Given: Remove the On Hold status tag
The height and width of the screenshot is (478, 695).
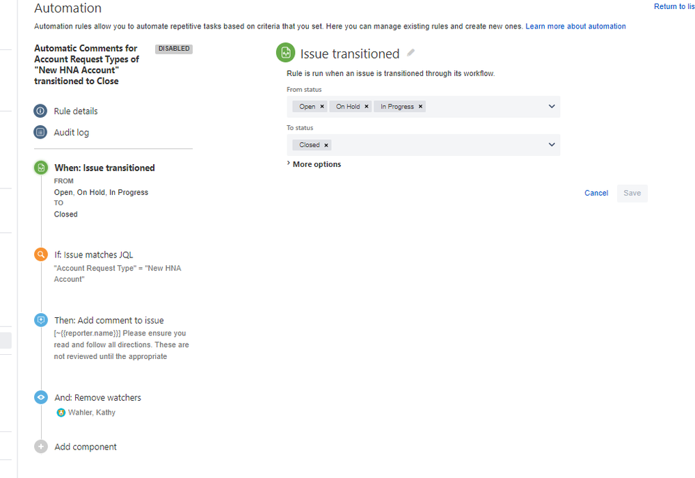Looking at the screenshot, I should 367,106.
